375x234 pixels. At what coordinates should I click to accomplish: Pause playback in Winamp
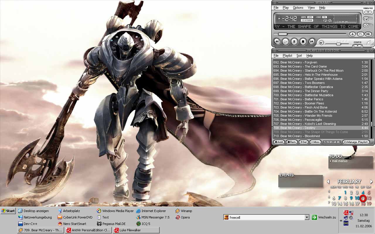click(x=294, y=42)
